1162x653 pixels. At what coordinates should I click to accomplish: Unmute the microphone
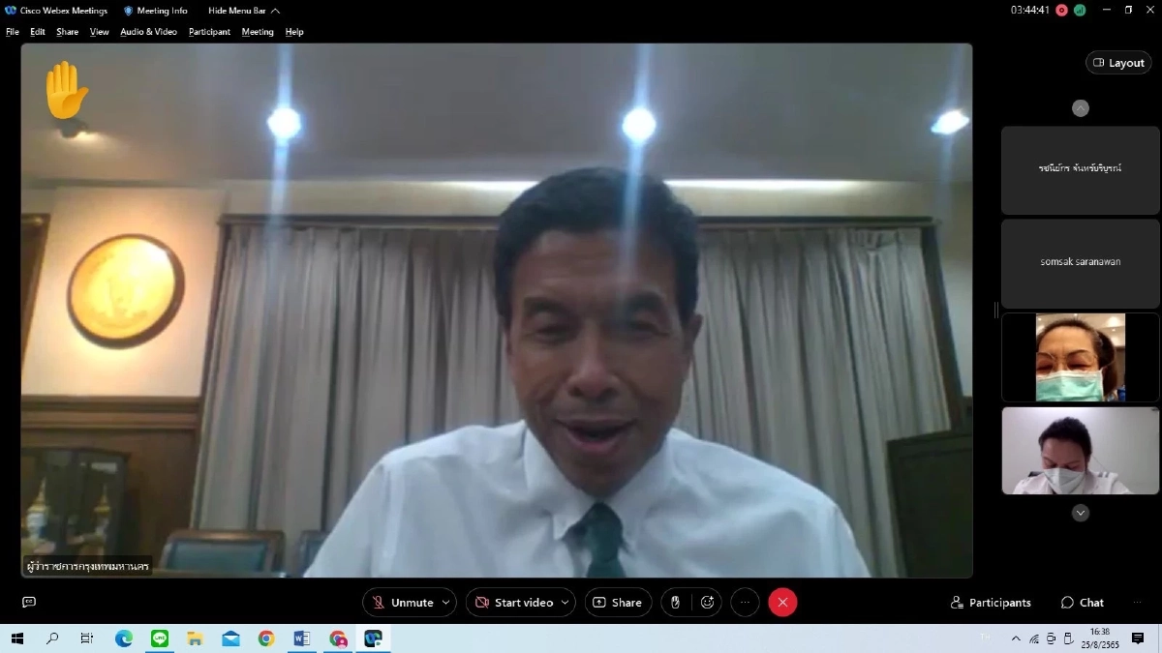402,603
